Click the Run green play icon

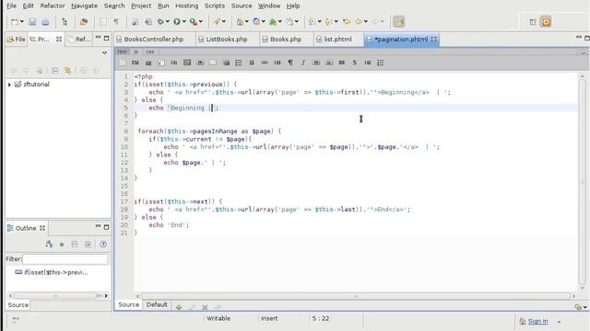point(177,22)
